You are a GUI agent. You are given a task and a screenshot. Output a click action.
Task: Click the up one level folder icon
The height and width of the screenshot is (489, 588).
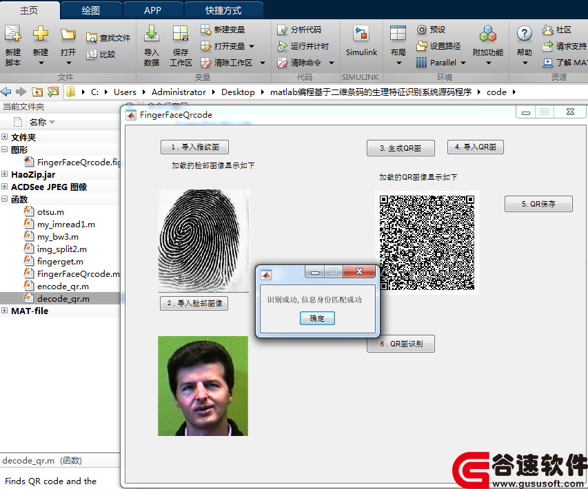click(37, 92)
